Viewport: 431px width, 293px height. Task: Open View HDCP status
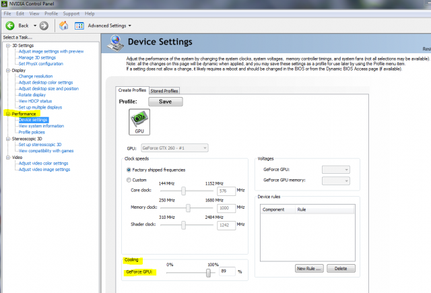(x=35, y=101)
